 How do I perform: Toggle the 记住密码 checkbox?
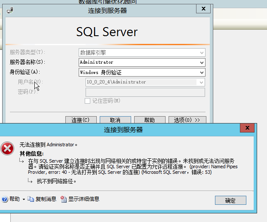point(87,101)
